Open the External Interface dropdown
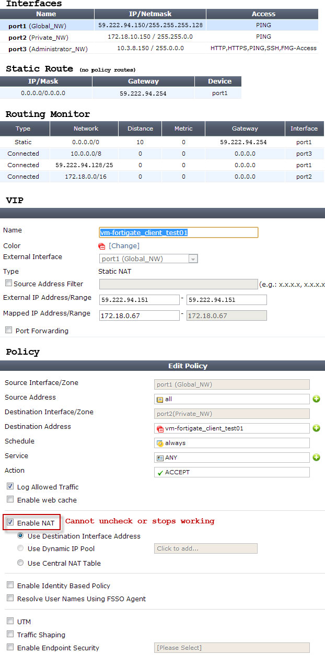The image size is (325, 655). 148,259
